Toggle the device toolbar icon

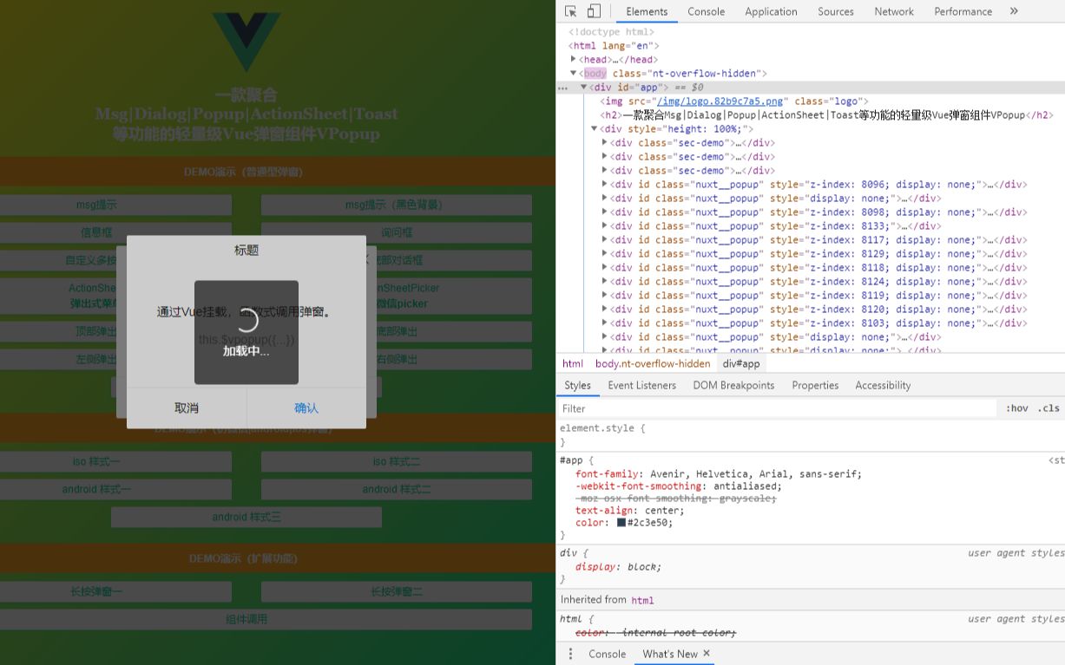tap(594, 11)
